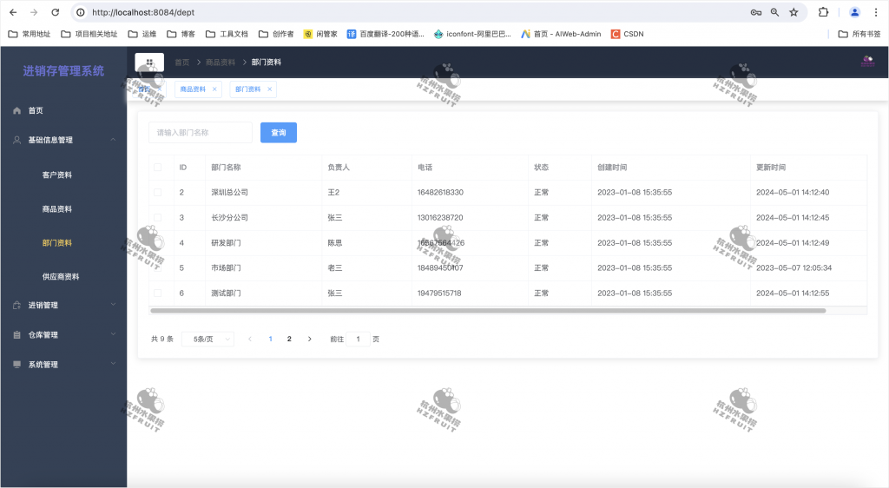The height and width of the screenshot is (488, 889).
Task: Open 百度翻译 bookmark
Action: coord(385,34)
